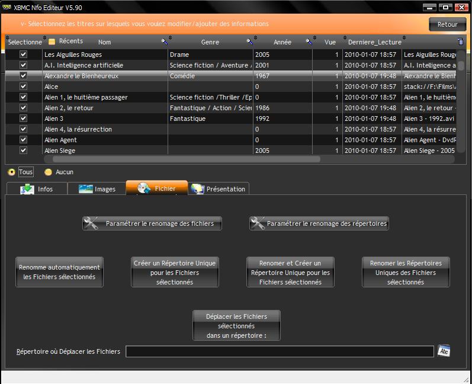Click sort arrows after Derniere_Lecture header
The height and width of the screenshot is (384, 472).
point(404,38)
